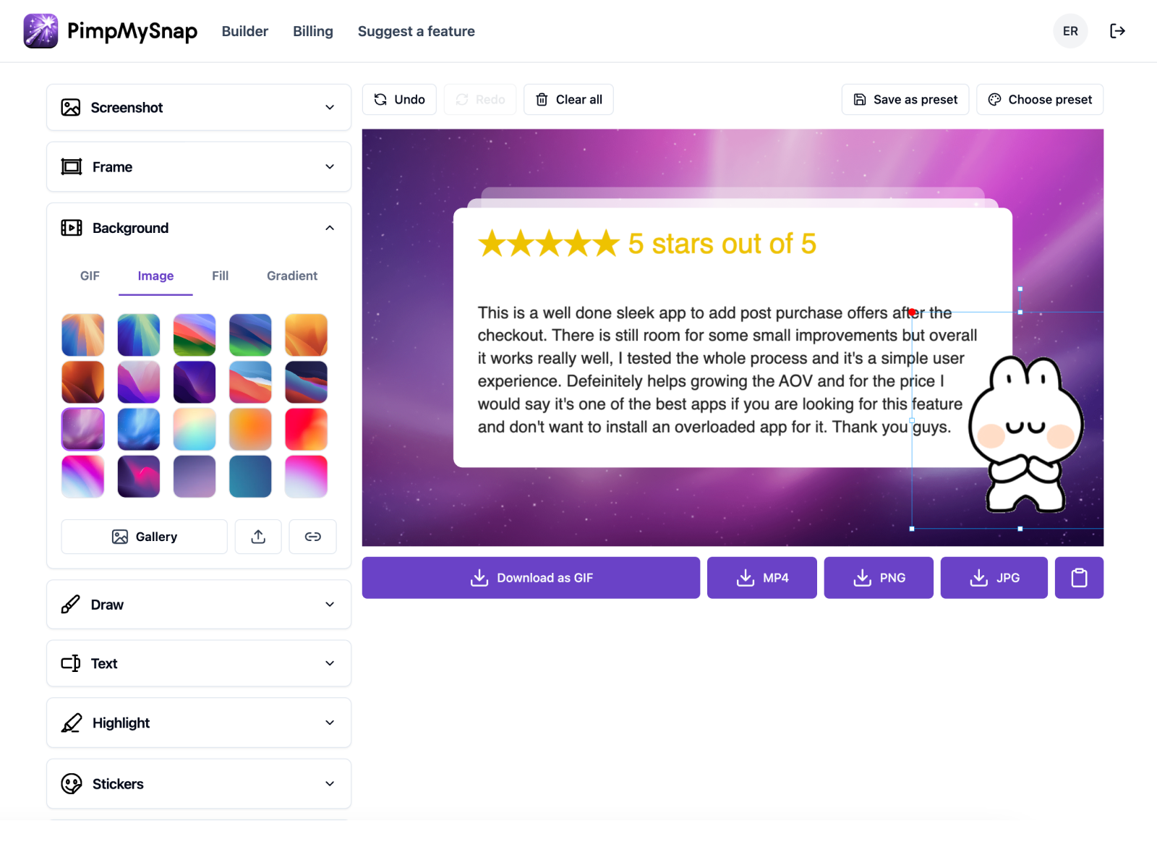
Task: Switch to the Gradient background tab
Action: pyautogui.click(x=291, y=276)
